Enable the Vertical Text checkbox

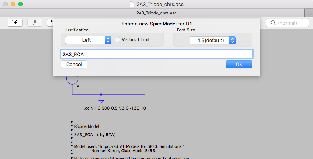click(x=117, y=39)
